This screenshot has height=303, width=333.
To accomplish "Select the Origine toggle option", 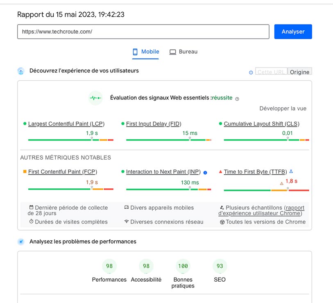I will click(x=299, y=72).
